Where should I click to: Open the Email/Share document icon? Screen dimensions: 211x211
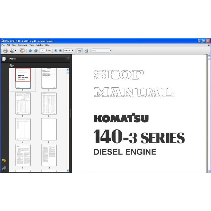pyautogui.click(x=12, y=51)
